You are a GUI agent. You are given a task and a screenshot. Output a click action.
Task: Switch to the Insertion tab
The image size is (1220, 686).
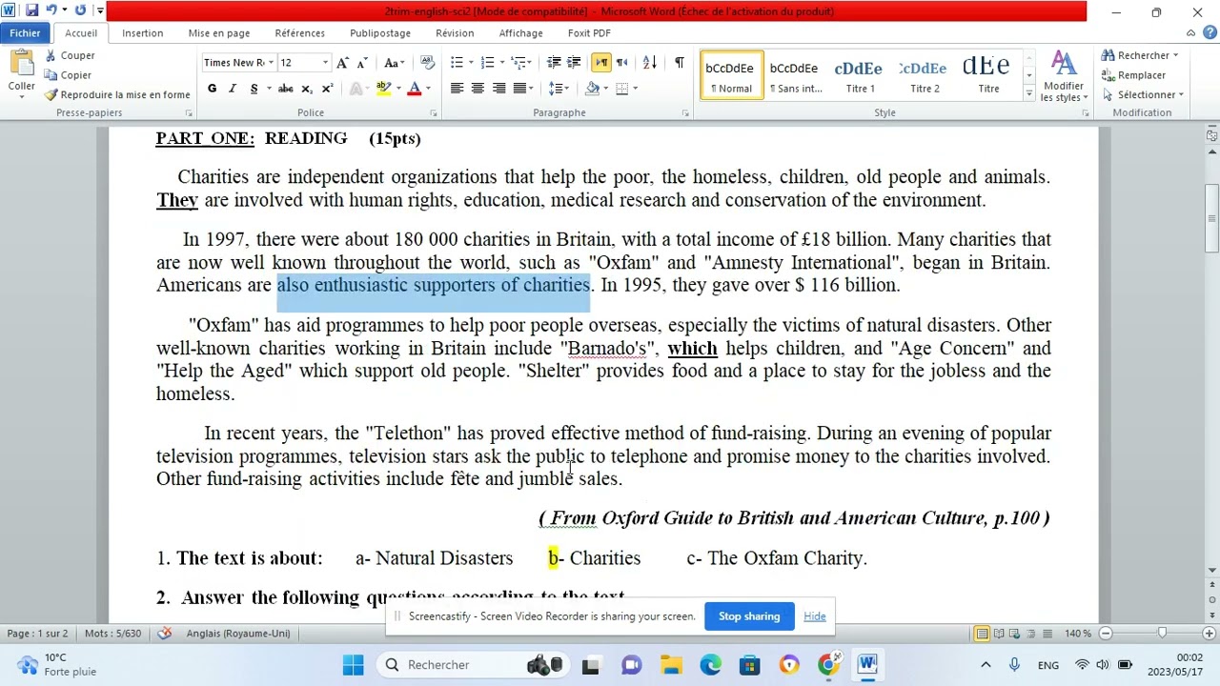coord(142,33)
